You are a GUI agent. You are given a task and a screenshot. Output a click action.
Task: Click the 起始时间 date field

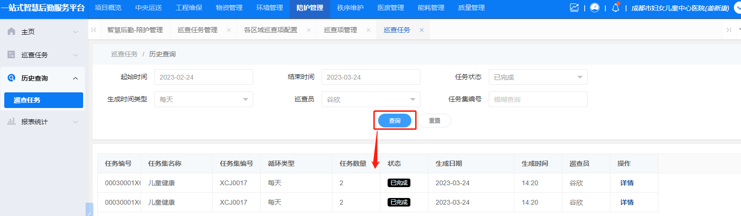[204, 77]
